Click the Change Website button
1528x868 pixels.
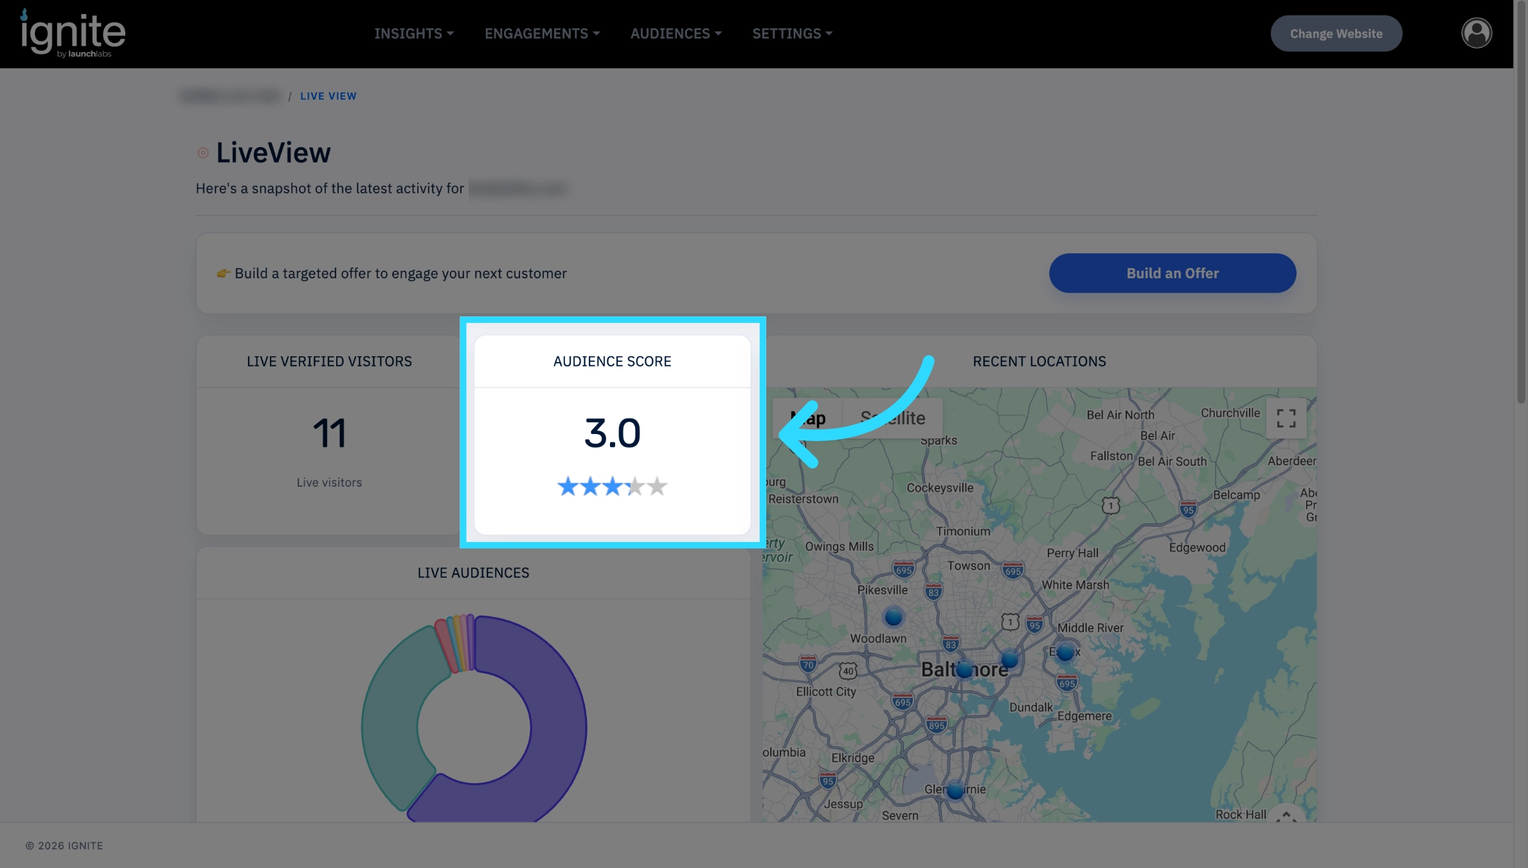pos(1336,33)
